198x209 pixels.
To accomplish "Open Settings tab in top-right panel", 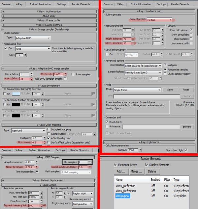I will click(x=161, y=4).
